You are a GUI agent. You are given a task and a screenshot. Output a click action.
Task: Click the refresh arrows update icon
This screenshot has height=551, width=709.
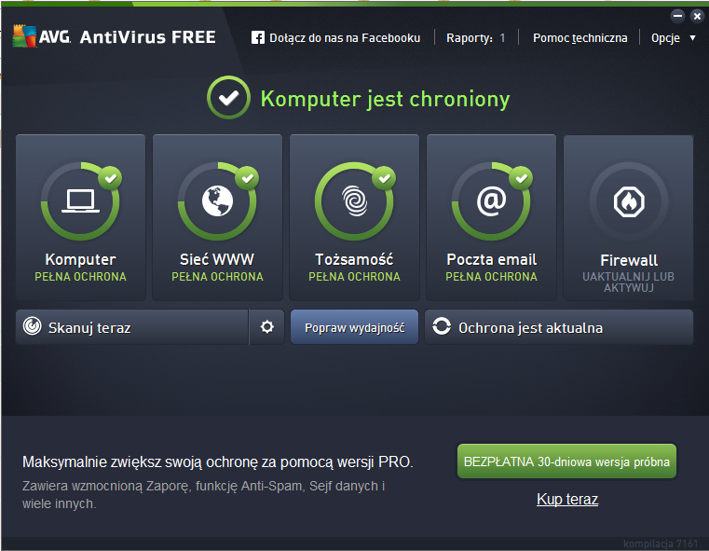[442, 326]
